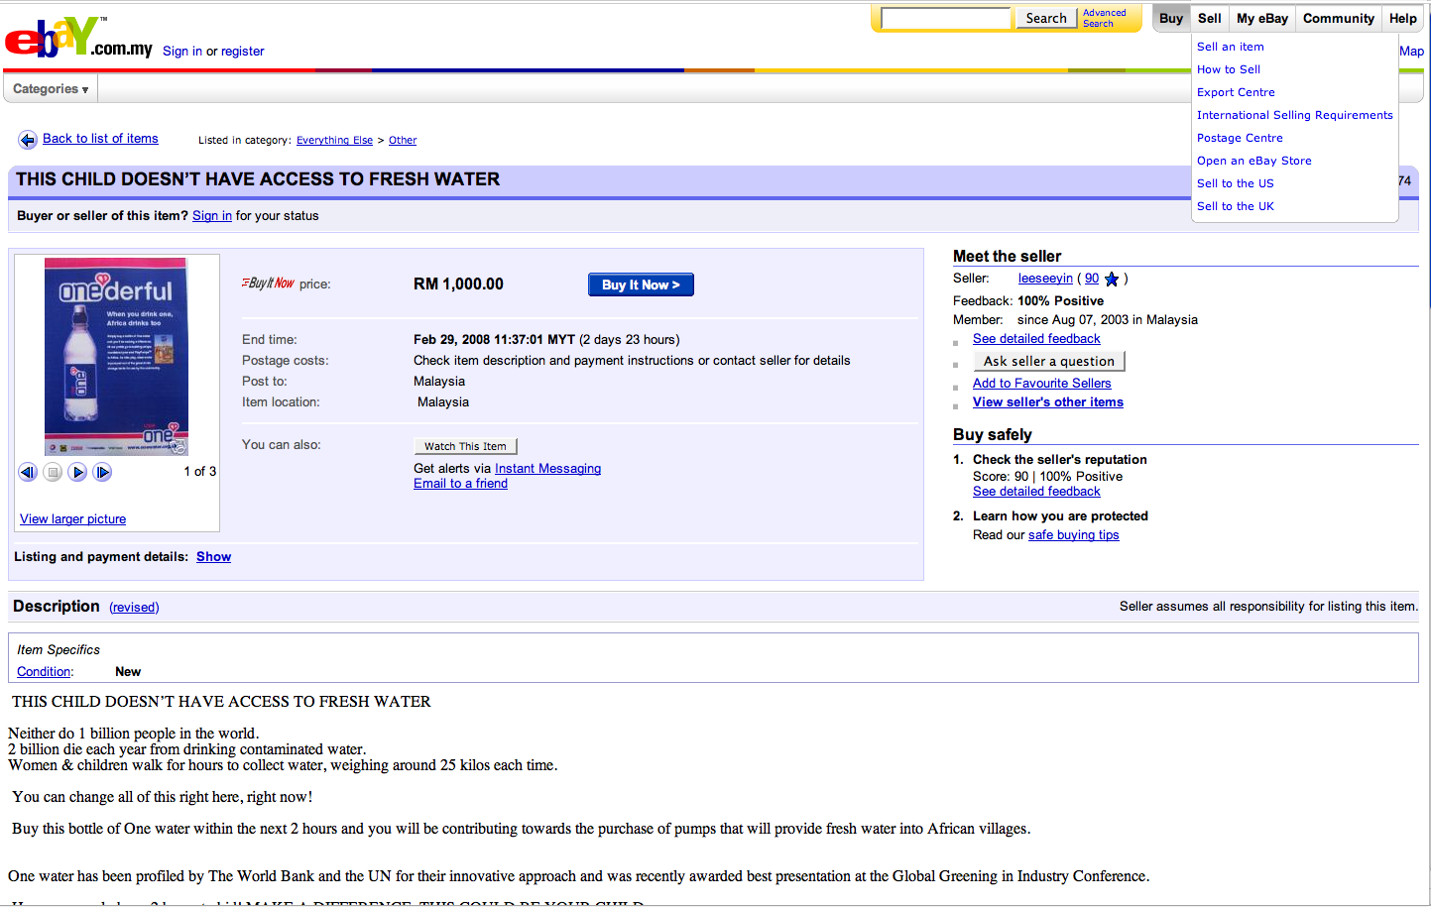Open the Categories dropdown

[x=51, y=89]
